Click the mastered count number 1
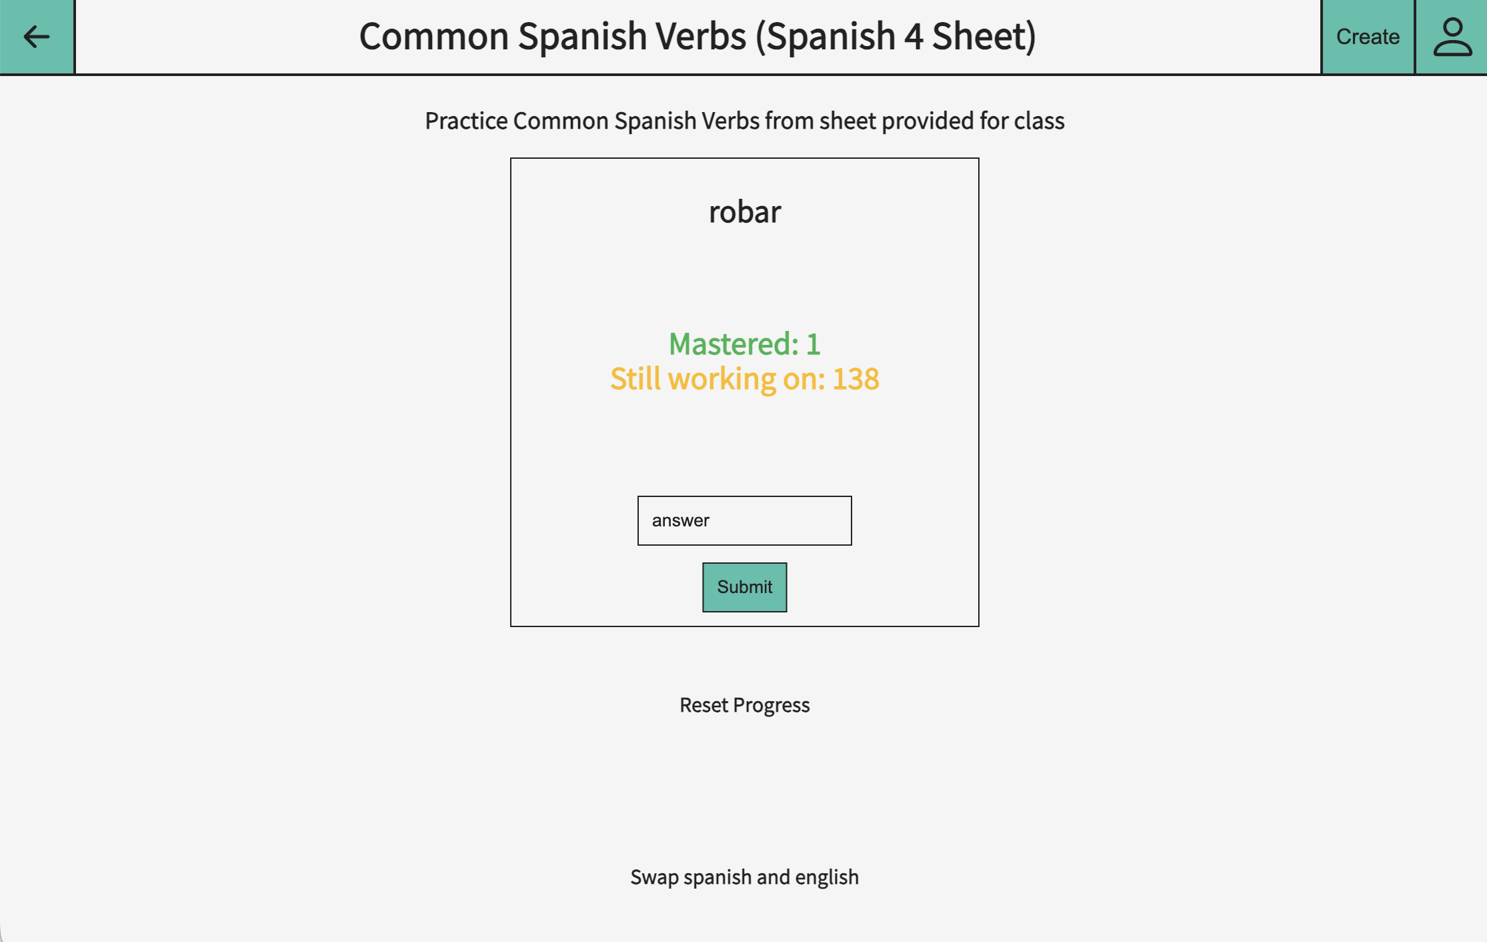 [x=813, y=344]
